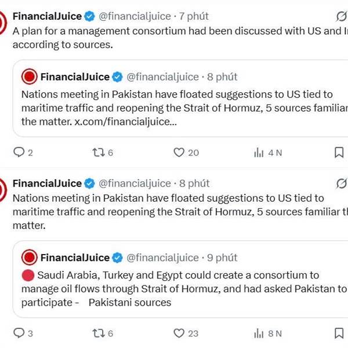Screen dimensions: 348x348
Task: Click verified badge on the 7 phút tweet
Action: pyautogui.click(x=90, y=16)
